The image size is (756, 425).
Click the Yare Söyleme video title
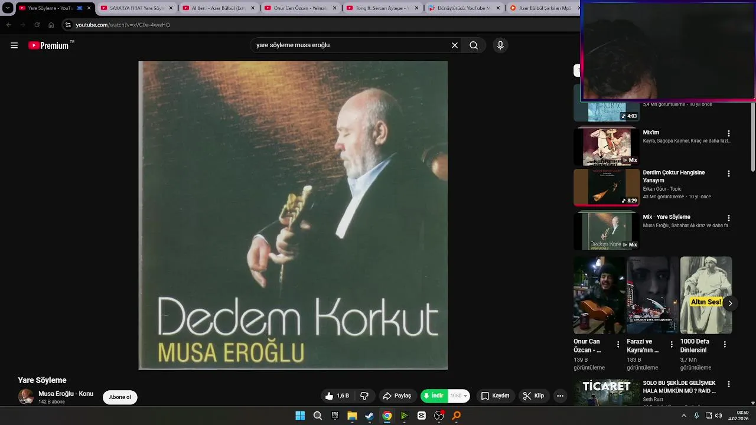click(42, 381)
